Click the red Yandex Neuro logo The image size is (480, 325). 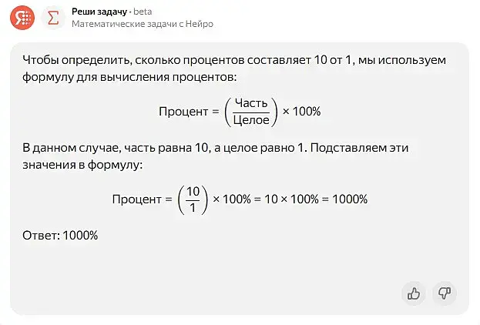pyautogui.click(x=22, y=18)
